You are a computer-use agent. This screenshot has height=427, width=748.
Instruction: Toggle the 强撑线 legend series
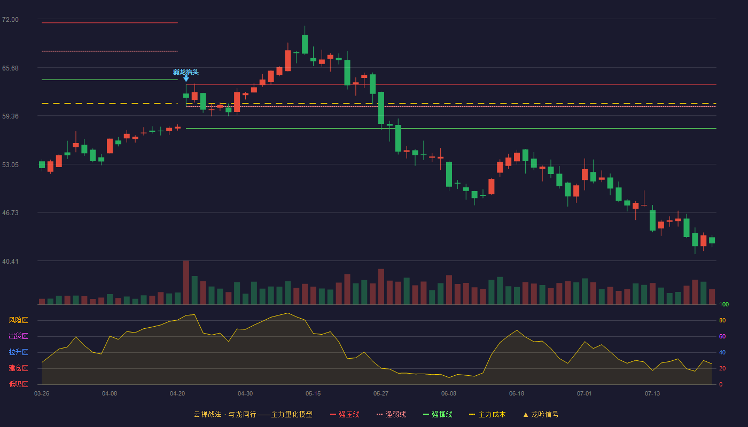(x=438, y=414)
